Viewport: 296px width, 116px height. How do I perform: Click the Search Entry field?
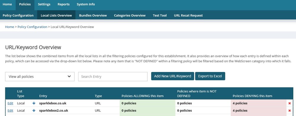click(113, 77)
